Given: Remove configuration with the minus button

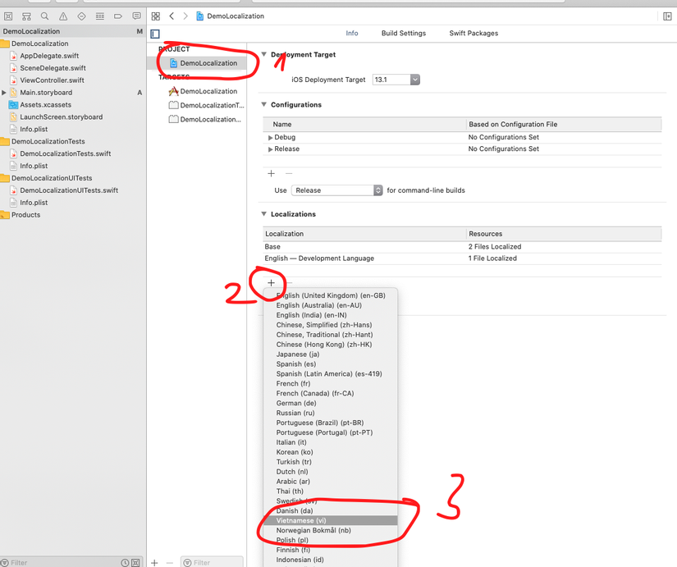Looking at the screenshot, I should click(289, 173).
